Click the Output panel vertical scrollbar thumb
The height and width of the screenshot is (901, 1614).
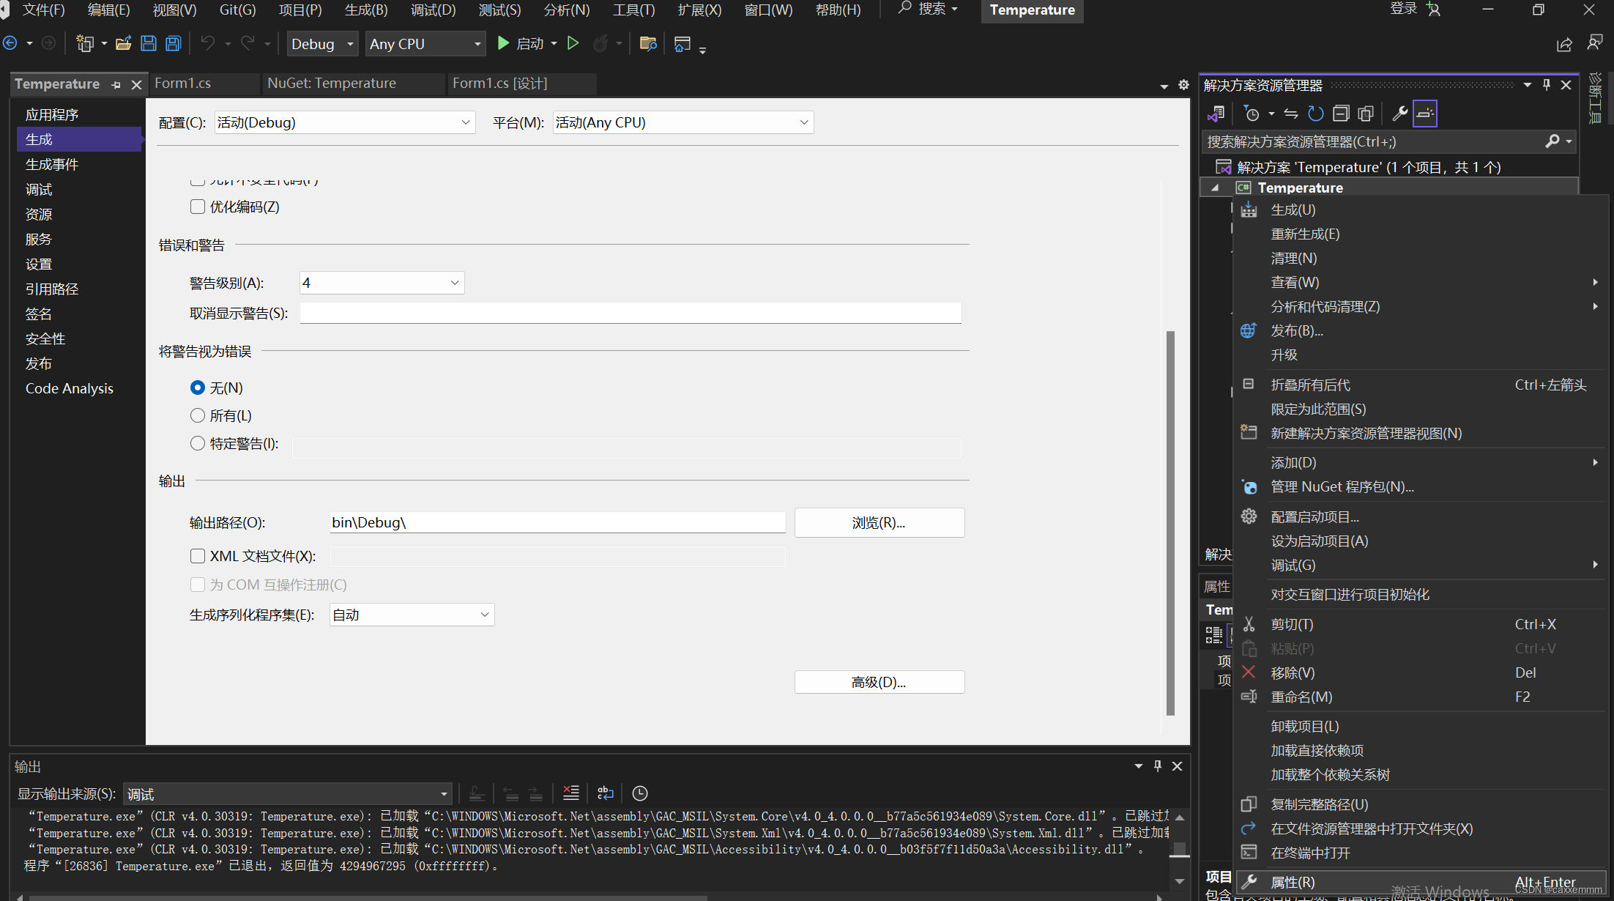(1179, 850)
